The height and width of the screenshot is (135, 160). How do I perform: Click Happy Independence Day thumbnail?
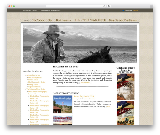coord(63,104)
